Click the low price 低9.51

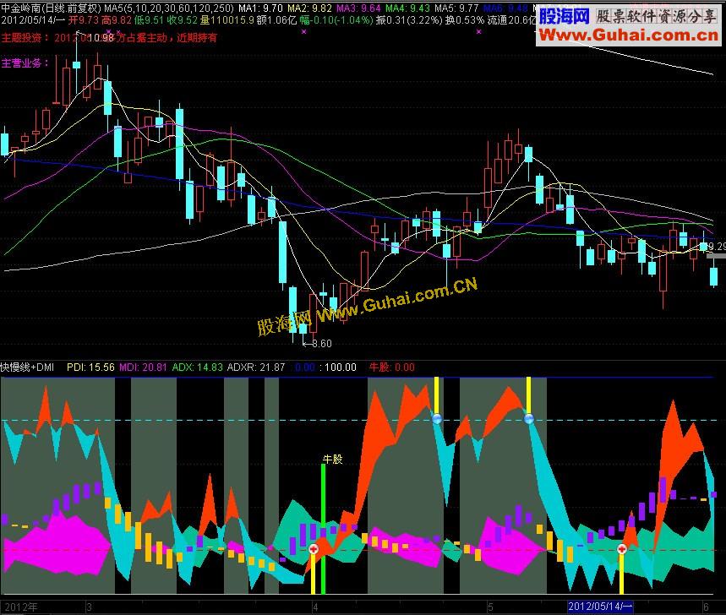(149, 20)
